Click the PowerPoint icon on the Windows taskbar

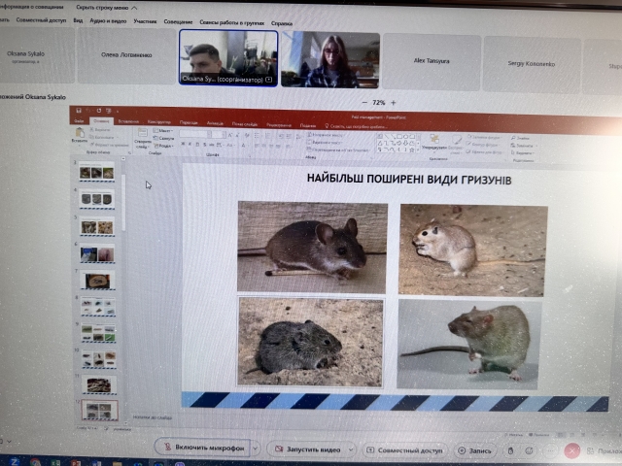click(x=76, y=462)
